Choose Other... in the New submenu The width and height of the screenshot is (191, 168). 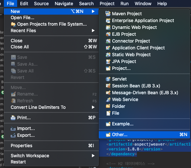pos(144,135)
